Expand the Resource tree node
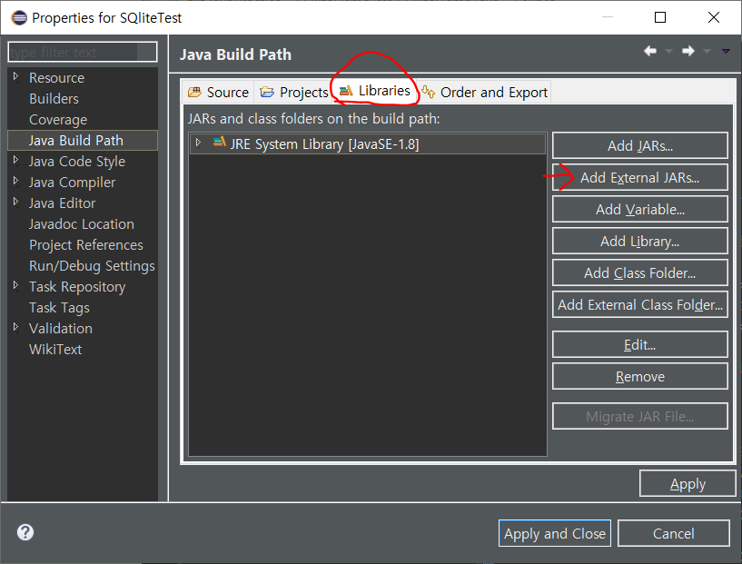The height and width of the screenshot is (564, 742). (15, 76)
